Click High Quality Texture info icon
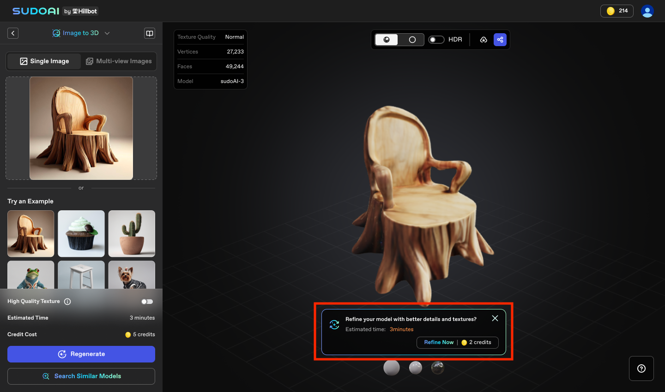665x392 pixels. coord(67,302)
